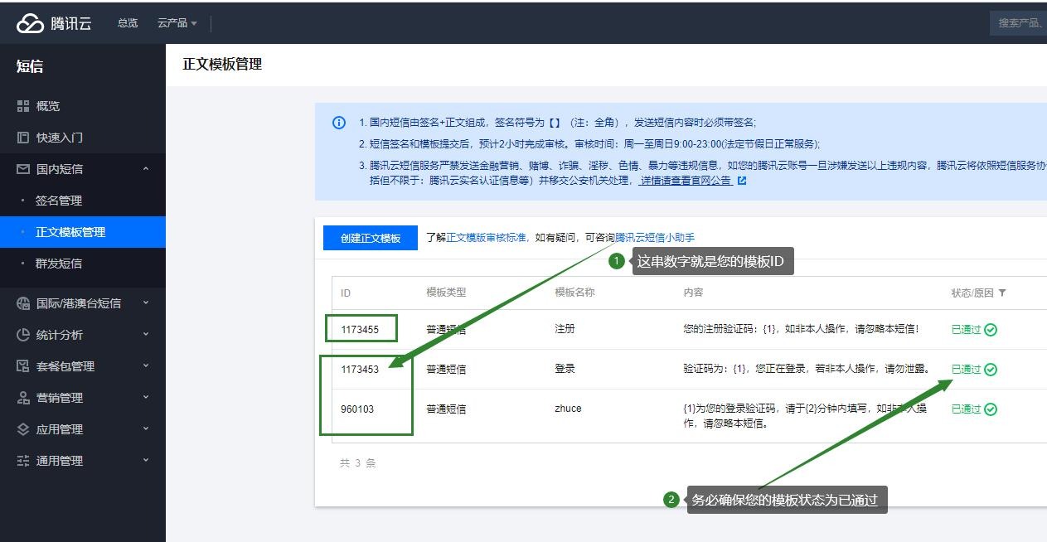
Task: Click the 已通过 status in zhuce row
Action: pyautogui.click(x=966, y=409)
